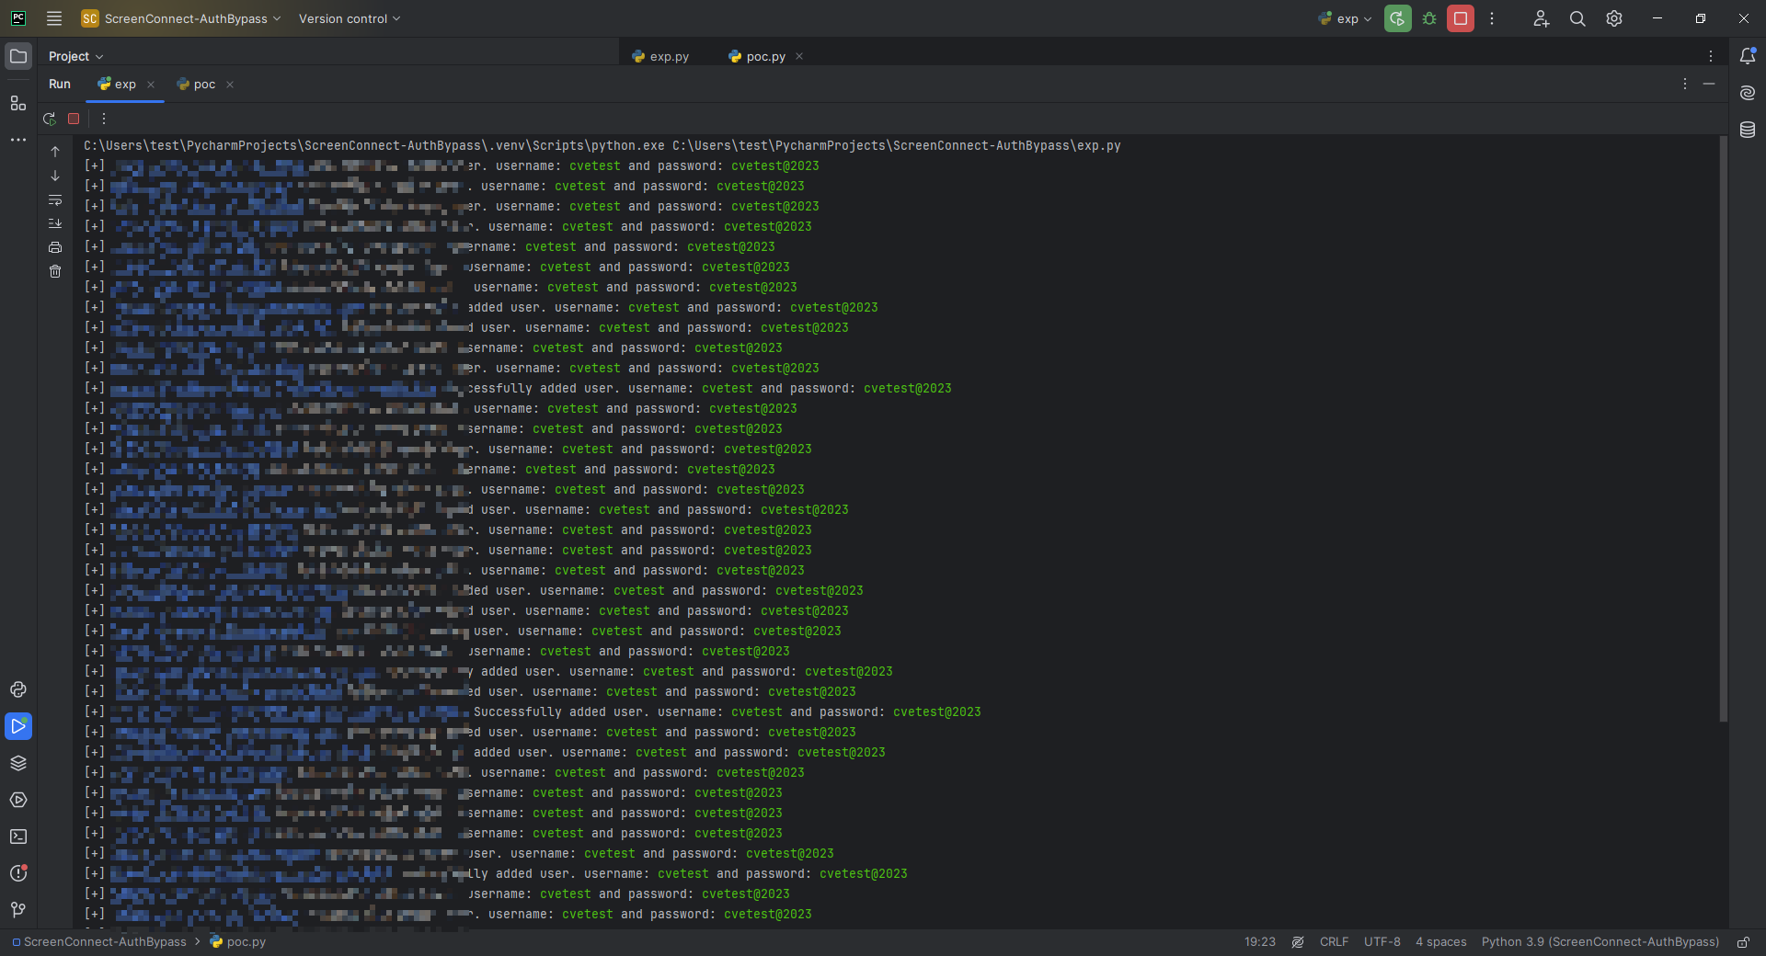Expand the Version control menu
Viewport: 1766px width, 956px height.
click(350, 18)
